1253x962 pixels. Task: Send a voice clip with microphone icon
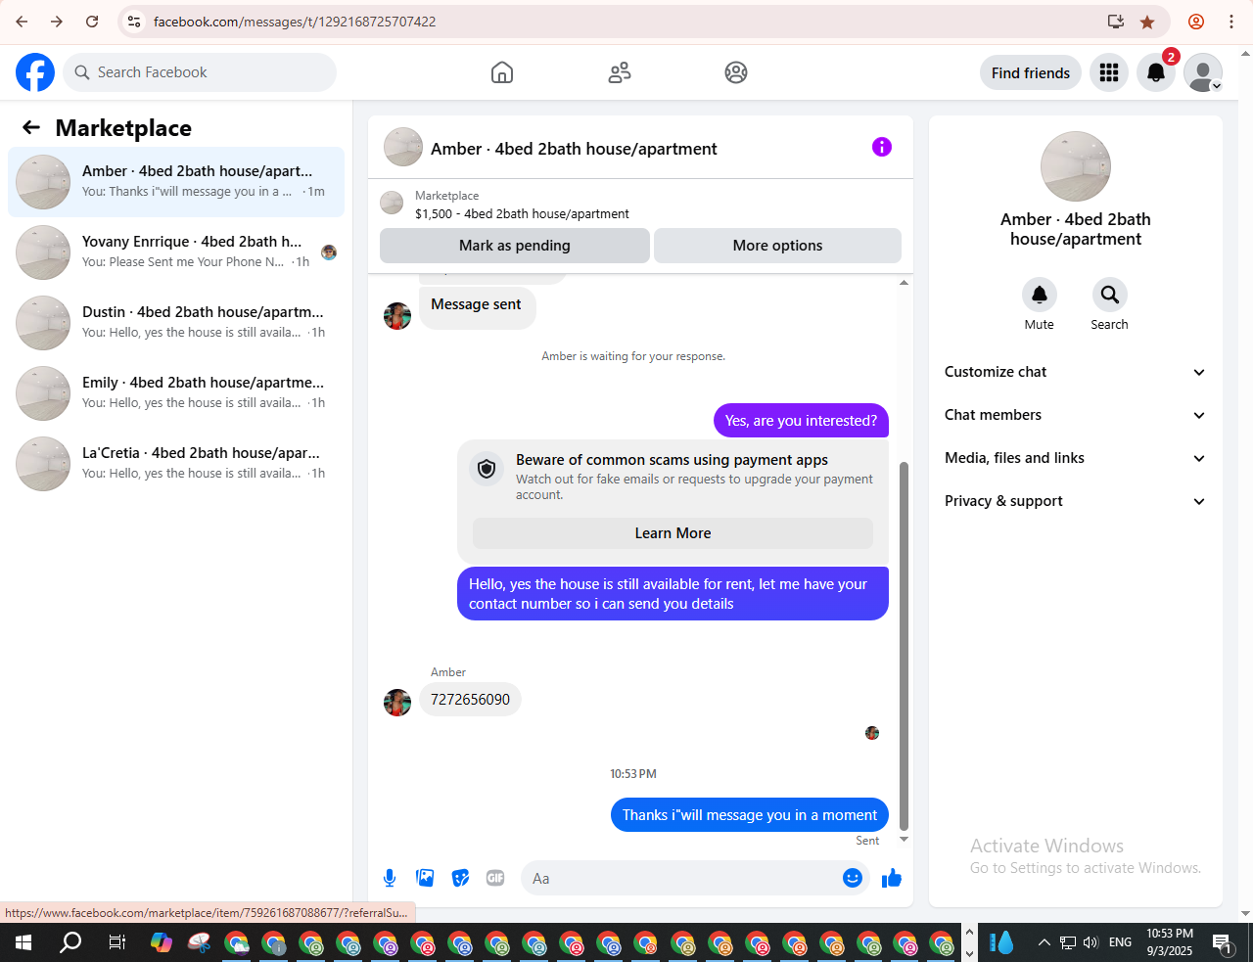pyautogui.click(x=390, y=878)
